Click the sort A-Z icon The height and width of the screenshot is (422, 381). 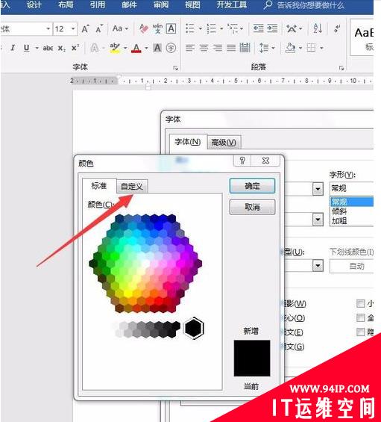point(318,28)
